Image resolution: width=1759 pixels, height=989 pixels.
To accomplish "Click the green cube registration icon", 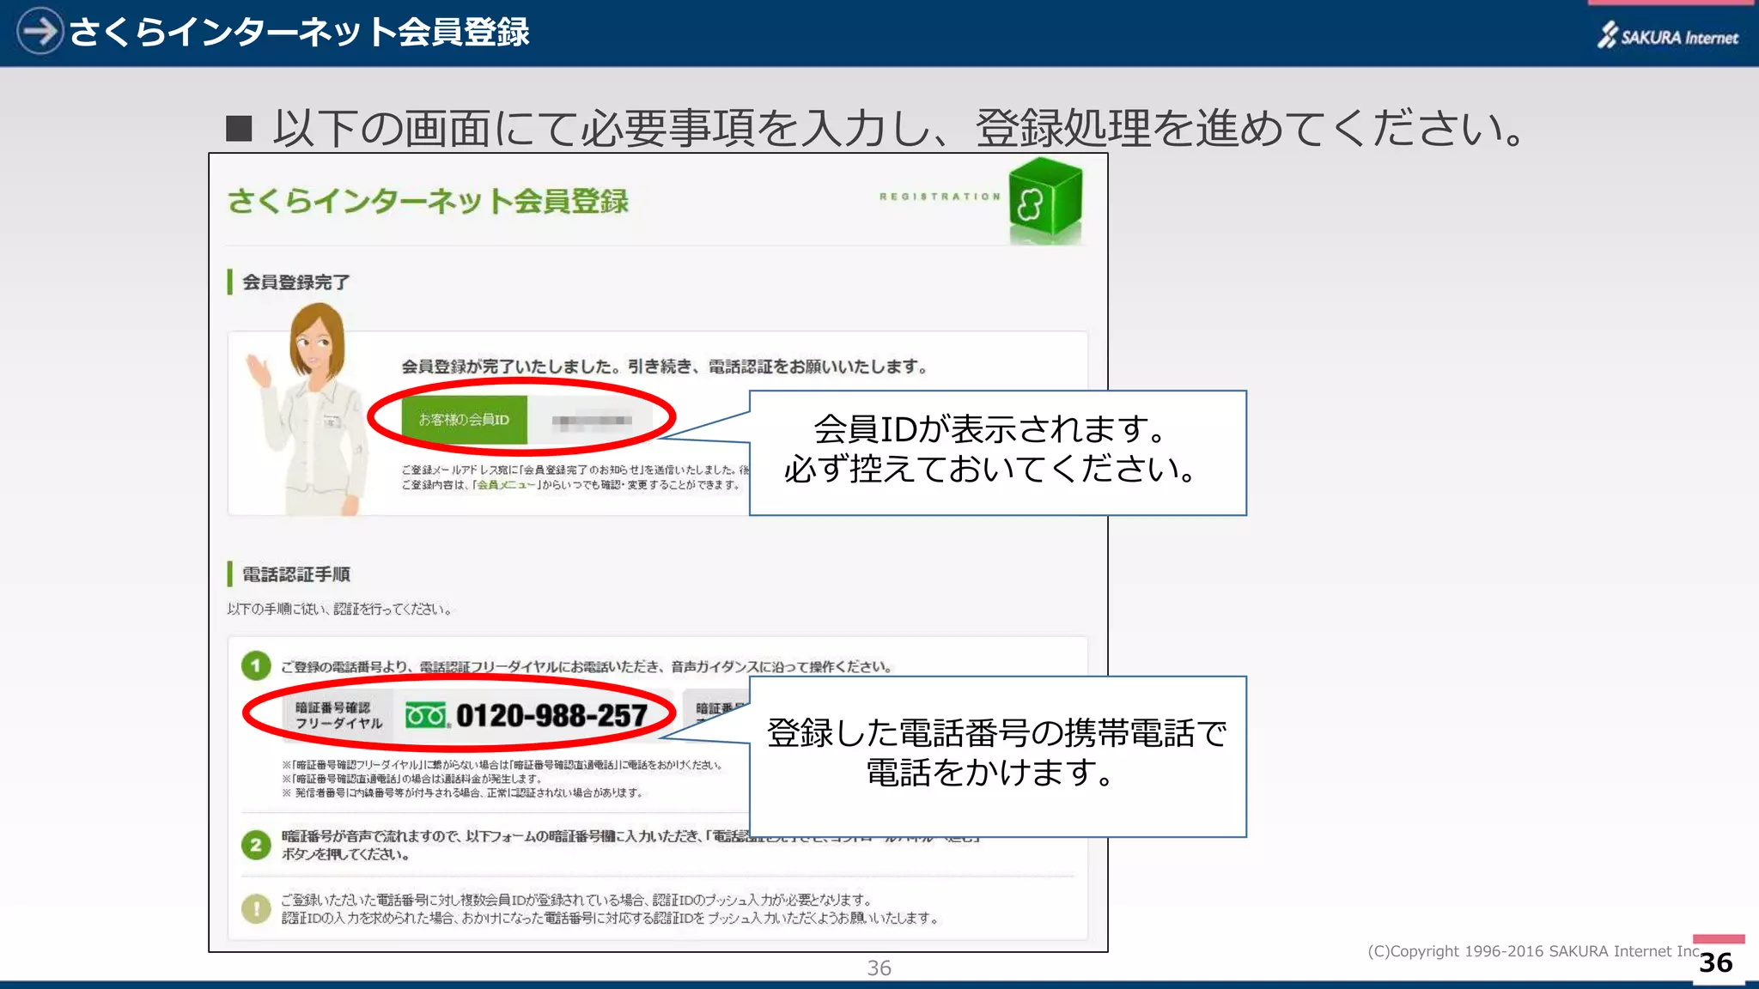I will click(x=1045, y=200).
